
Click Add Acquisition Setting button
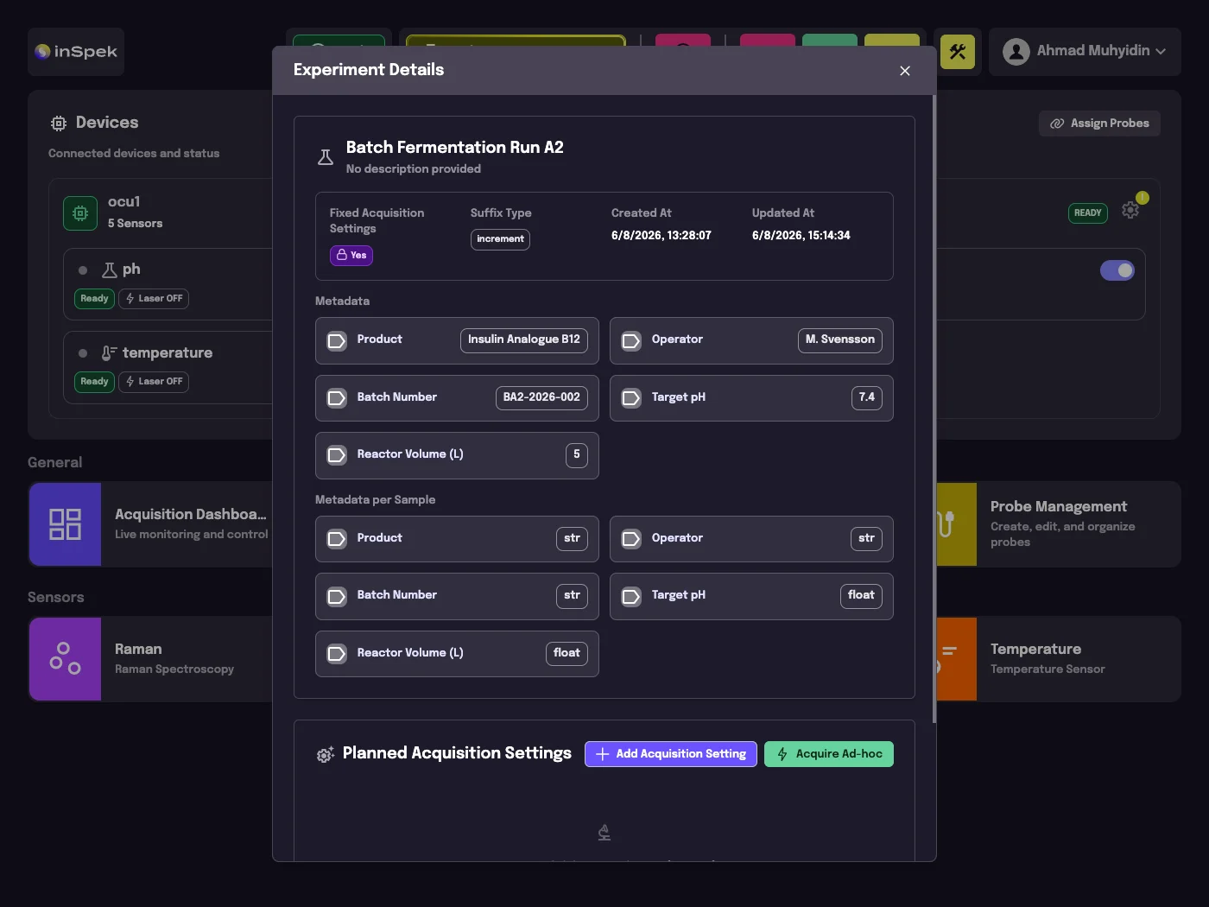click(671, 754)
